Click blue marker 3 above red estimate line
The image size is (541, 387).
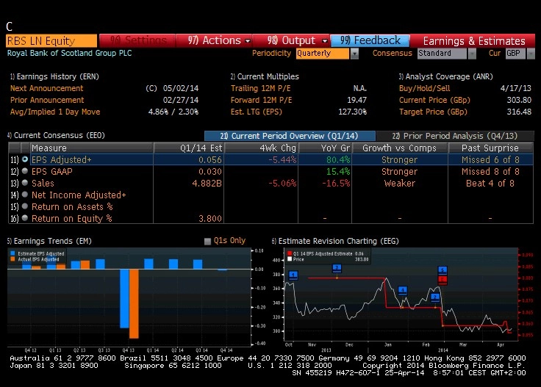pyautogui.click(x=337, y=268)
